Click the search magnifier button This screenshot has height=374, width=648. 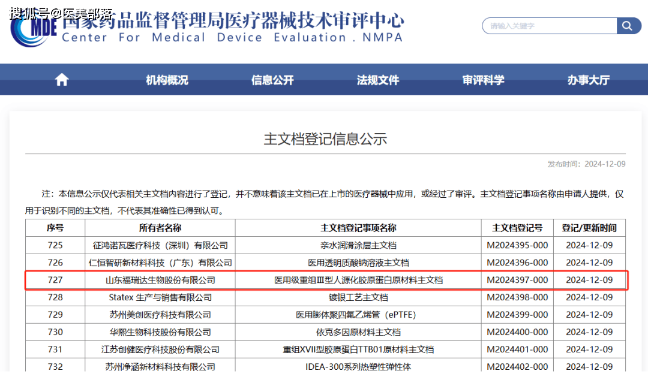click(628, 26)
